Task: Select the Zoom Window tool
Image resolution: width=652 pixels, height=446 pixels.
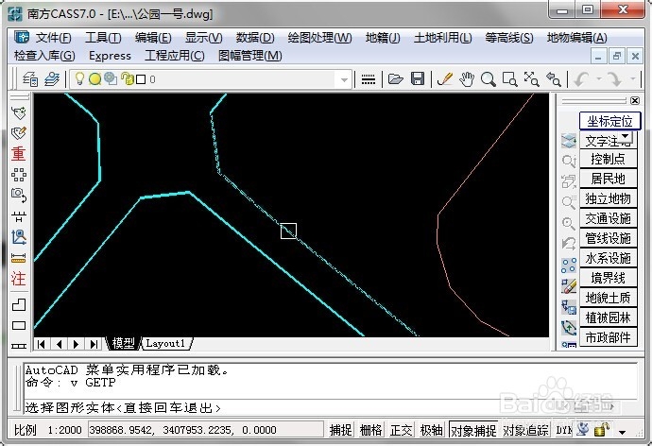Action: [x=510, y=79]
